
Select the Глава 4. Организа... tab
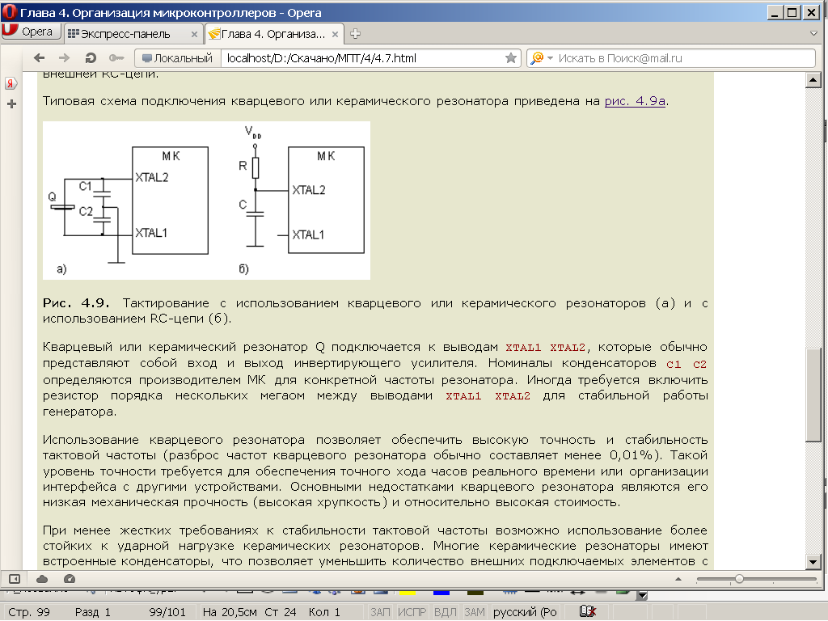coord(273,34)
